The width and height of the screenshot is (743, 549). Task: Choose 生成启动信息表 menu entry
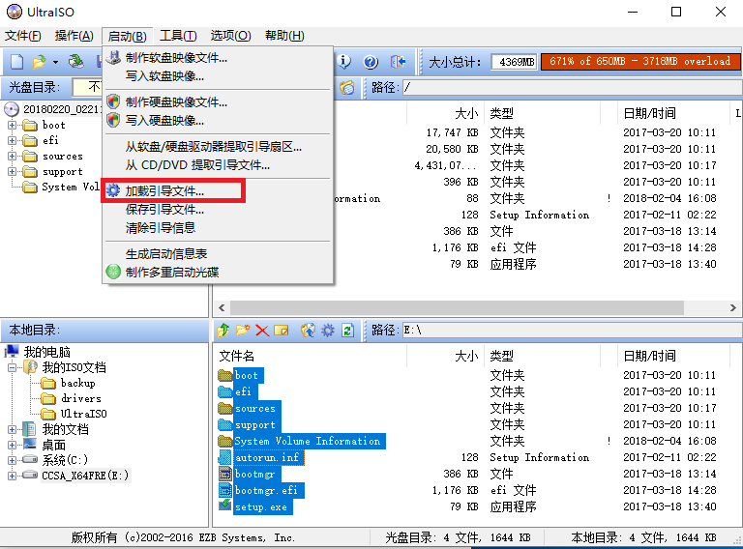coord(218,253)
